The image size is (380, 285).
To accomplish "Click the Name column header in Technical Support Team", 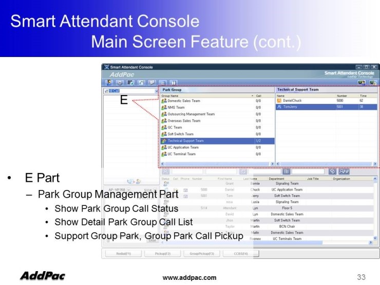I will [x=306, y=96].
